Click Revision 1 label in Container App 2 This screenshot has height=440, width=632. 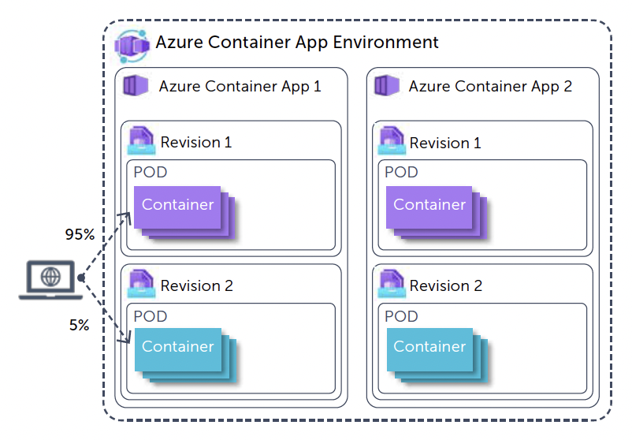[x=445, y=144]
